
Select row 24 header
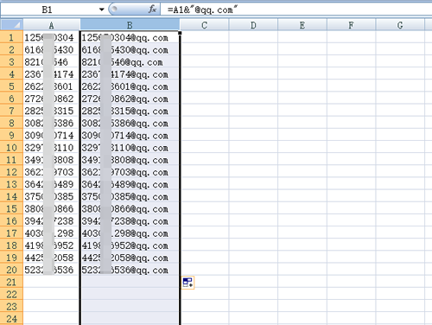pyautogui.click(x=11, y=319)
